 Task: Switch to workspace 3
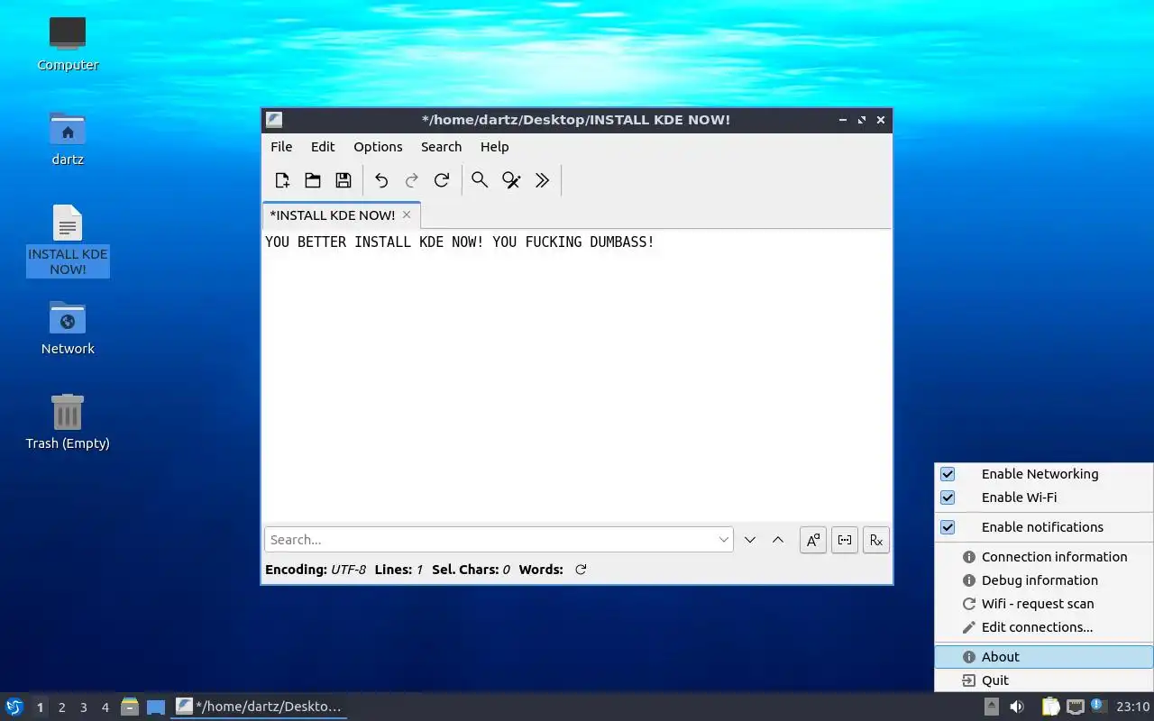83,707
